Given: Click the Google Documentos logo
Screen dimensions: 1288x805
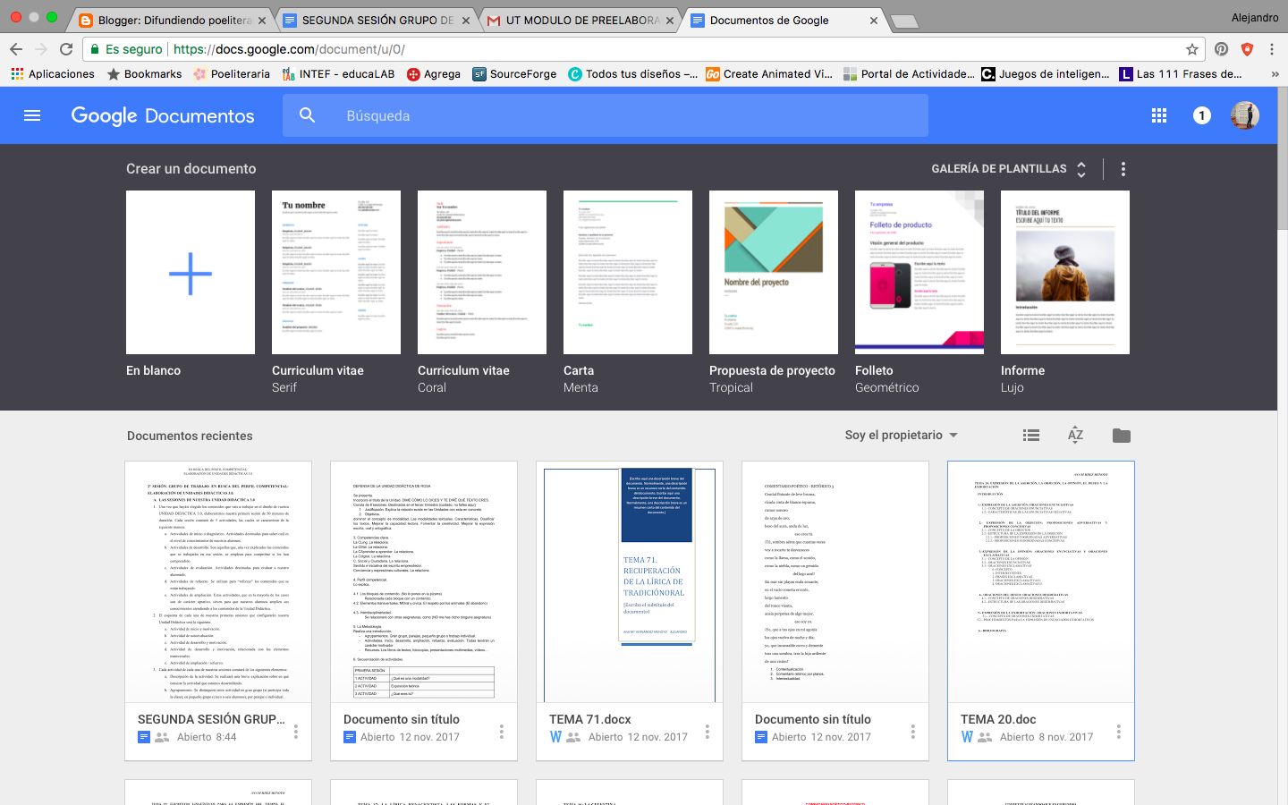Looking at the screenshot, I should tap(163, 115).
